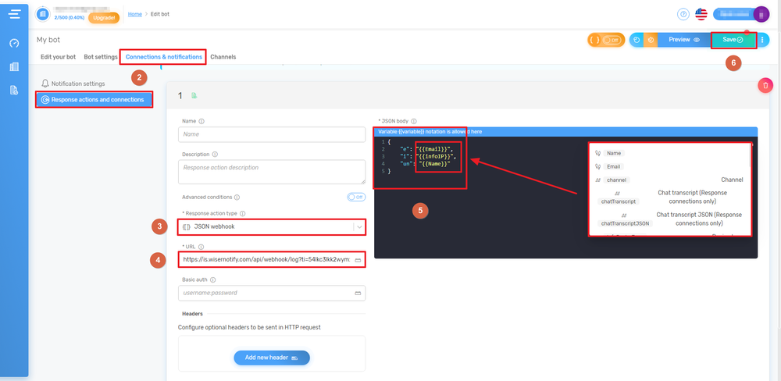
Task: Open variable picker in URL field
Action: tap(358, 259)
